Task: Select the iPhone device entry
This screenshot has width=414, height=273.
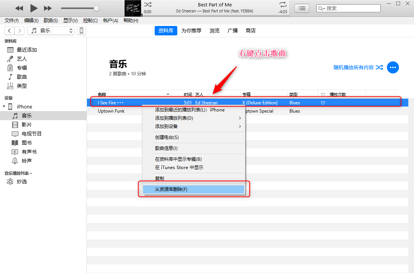Action: tap(24, 107)
